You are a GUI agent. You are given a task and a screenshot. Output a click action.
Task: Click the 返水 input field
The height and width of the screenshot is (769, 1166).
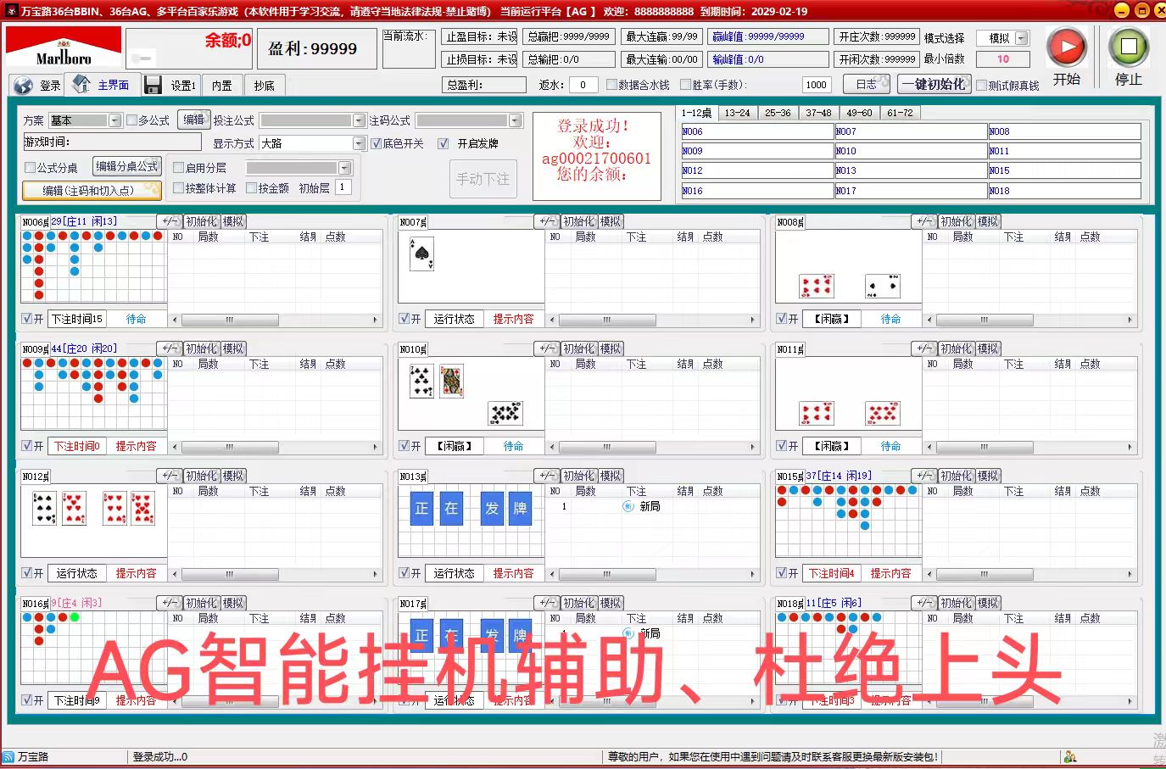coord(582,85)
